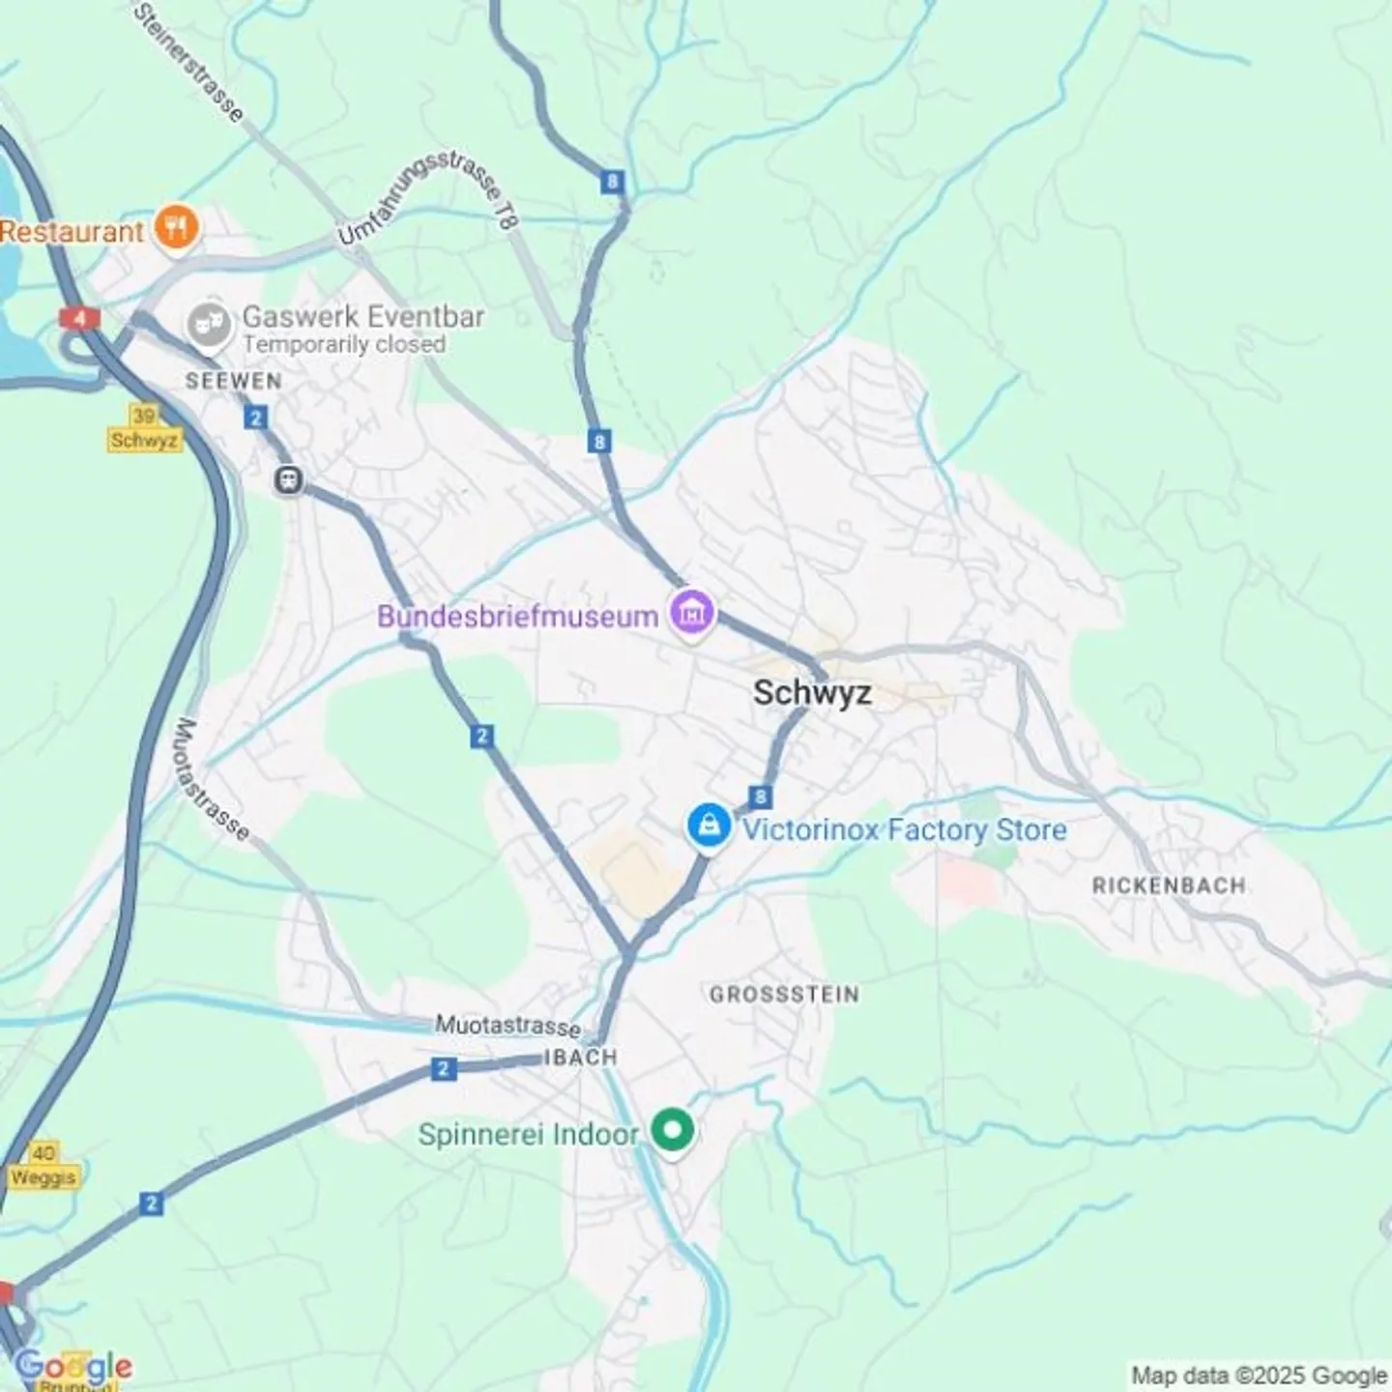Open the Spinnerei Indoor green marker

click(x=673, y=1132)
